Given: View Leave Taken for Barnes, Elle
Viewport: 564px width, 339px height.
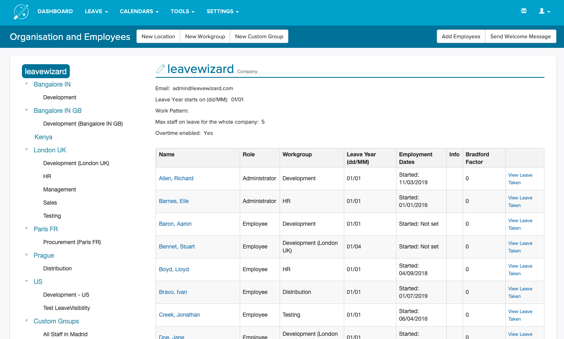Looking at the screenshot, I should coord(520,201).
